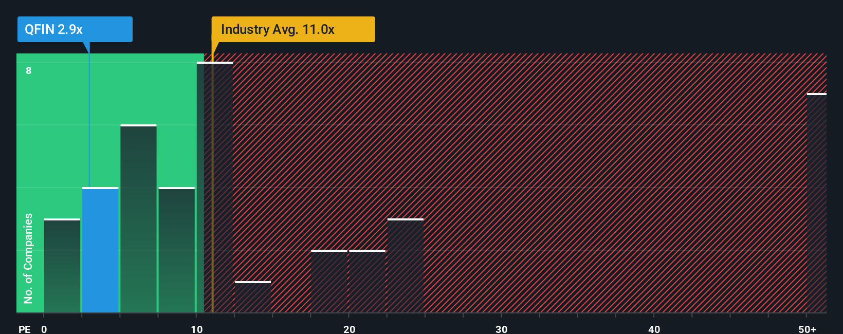843x334 pixels.
Task: Select the short bar past PE 12
Action: tap(253, 297)
